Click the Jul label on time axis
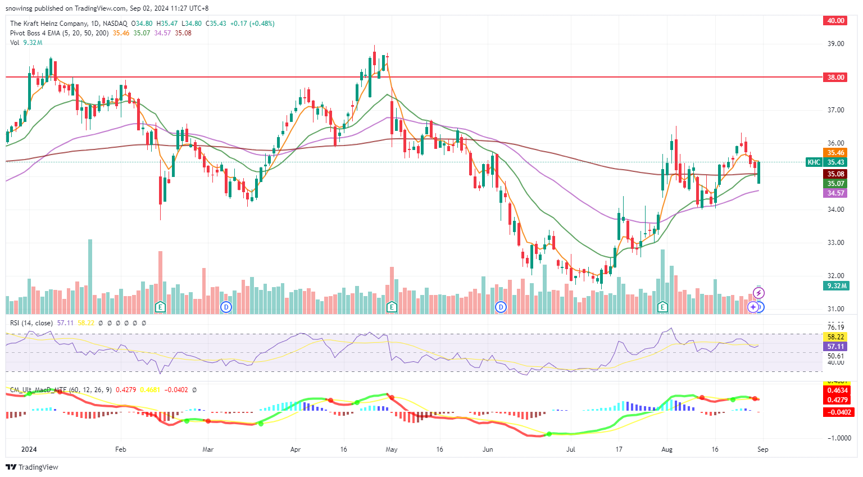This screenshot has height=477, width=863. (571, 449)
